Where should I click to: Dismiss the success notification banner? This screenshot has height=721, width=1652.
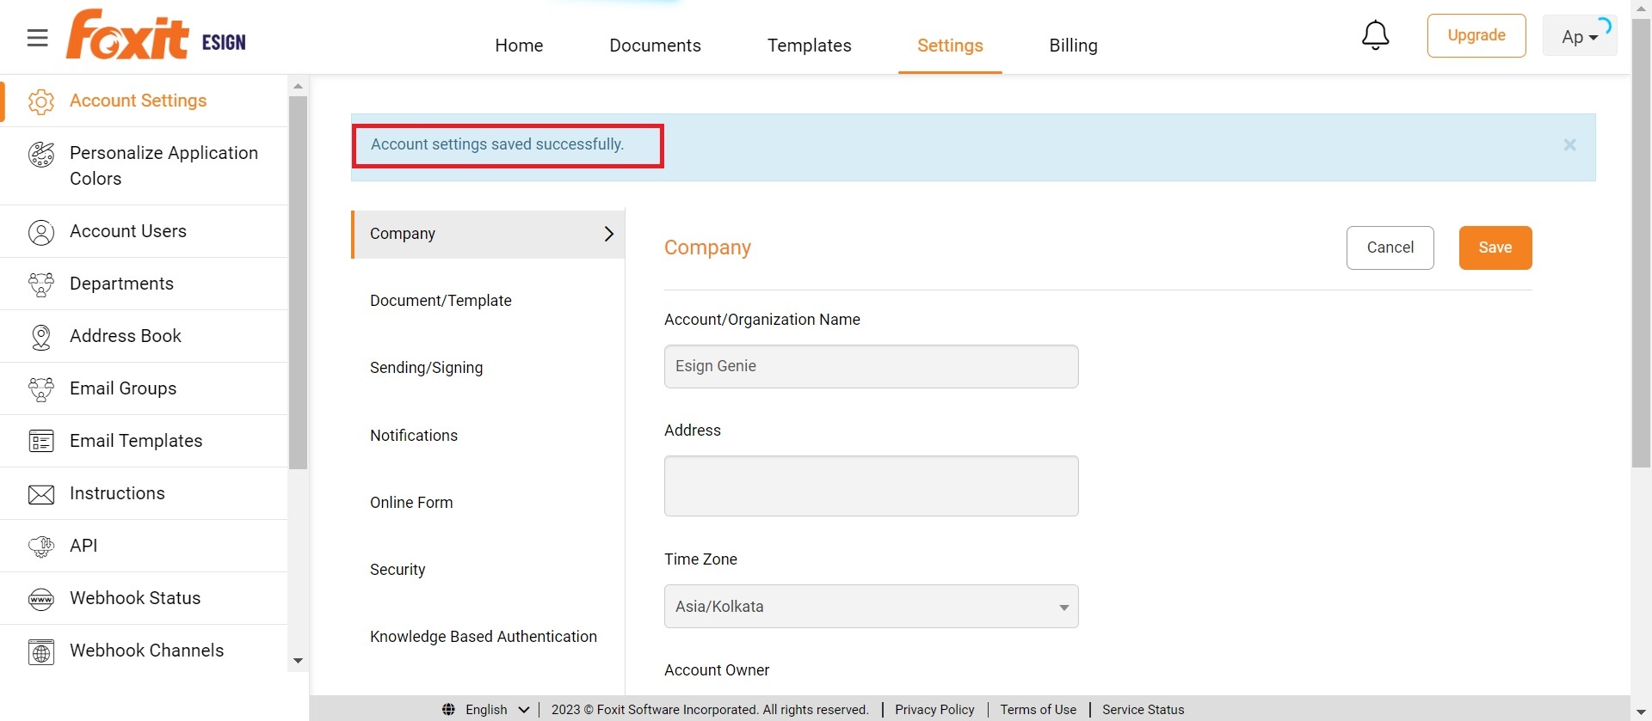(1569, 145)
